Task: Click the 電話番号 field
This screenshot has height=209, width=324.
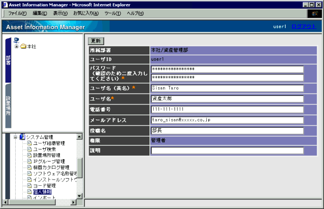Action: tap(227, 109)
